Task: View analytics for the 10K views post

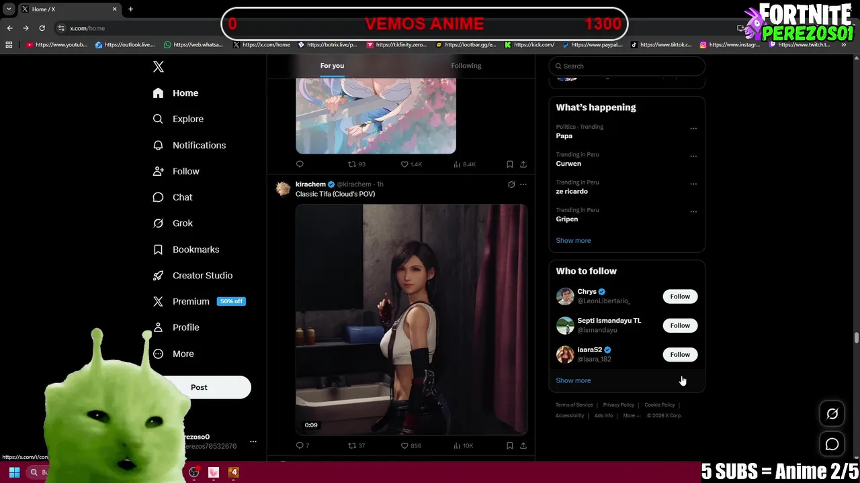Action: (464, 445)
